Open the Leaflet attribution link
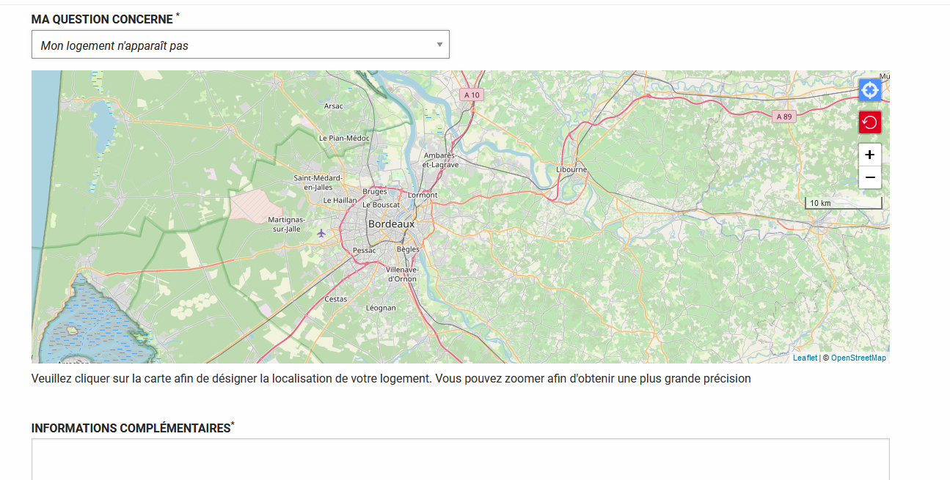The height and width of the screenshot is (480, 950). pos(805,358)
